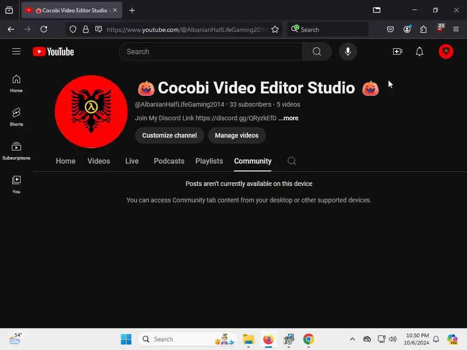Viewport: 467px width, 350px height.
Task: Open the Firefox account icon
Action: pyautogui.click(x=407, y=29)
